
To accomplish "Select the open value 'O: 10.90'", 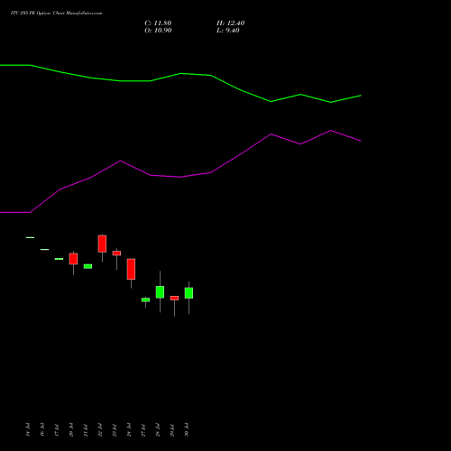I will coord(158,31).
